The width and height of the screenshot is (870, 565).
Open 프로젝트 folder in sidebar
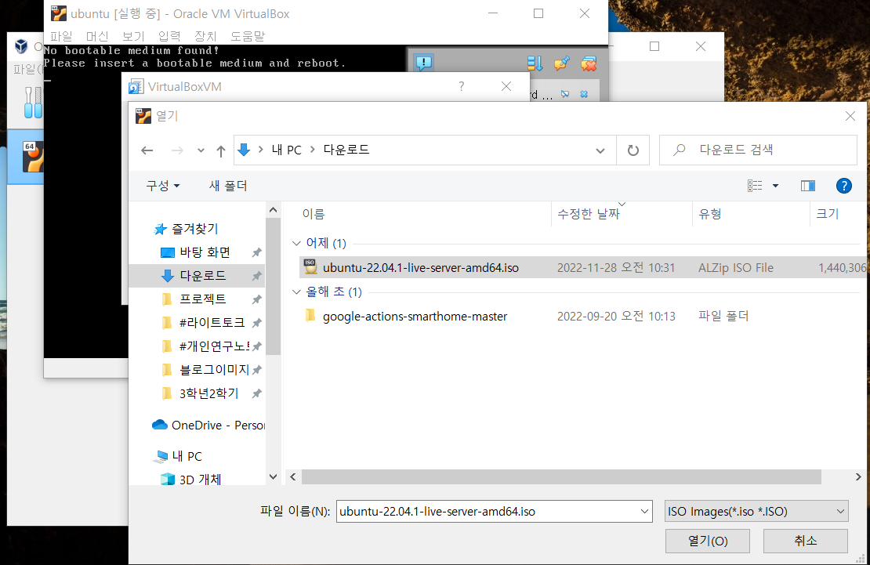202,299
